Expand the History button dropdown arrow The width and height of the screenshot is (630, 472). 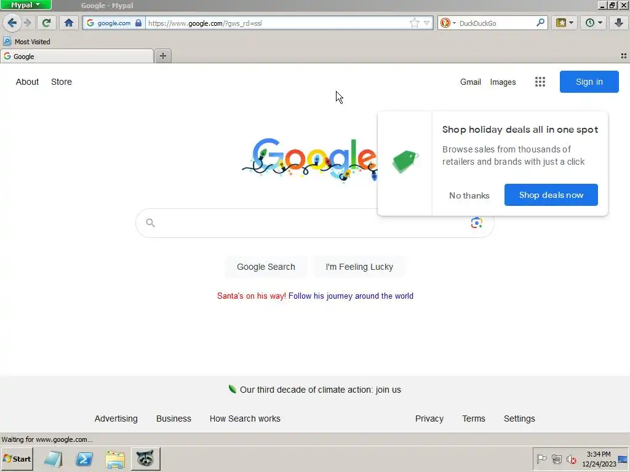[600, 23]
